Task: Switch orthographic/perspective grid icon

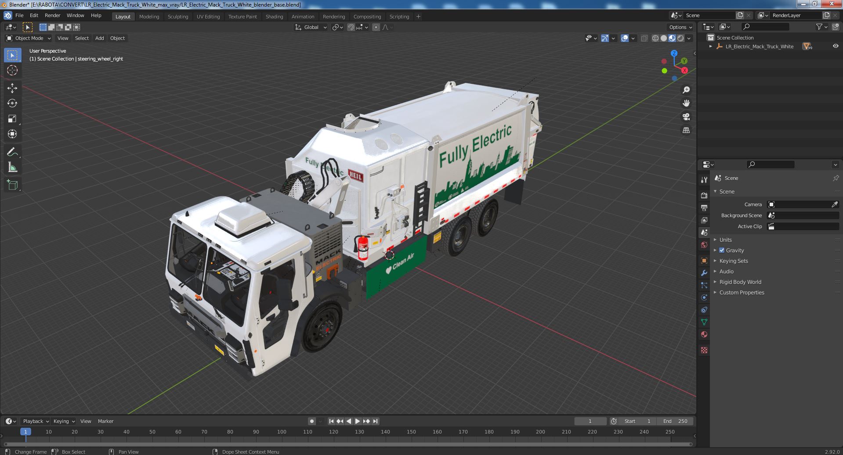Action: (686, 130)
